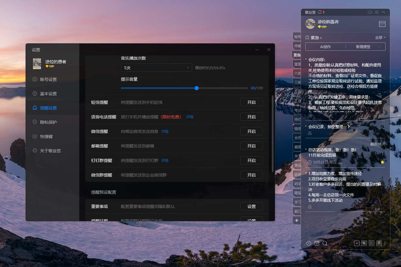Open reminder clock icon in 敬业签 bottom bar
Image resolution: width=401 pixels, height=267 pixels.
point(309,243)
